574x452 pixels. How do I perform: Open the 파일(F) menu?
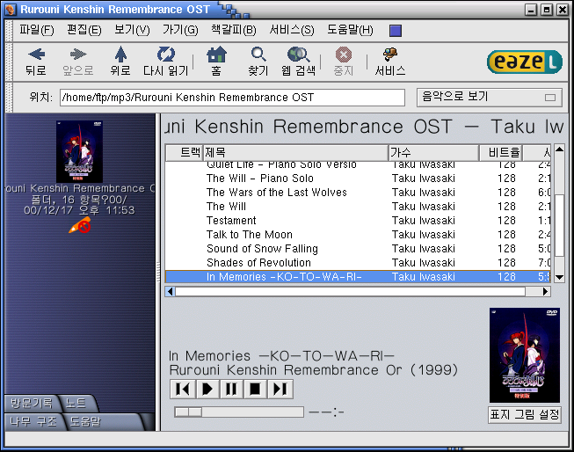37,30
